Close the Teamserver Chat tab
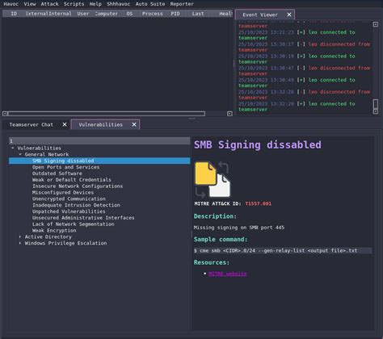The image size is (383, 339). (65, 124)
